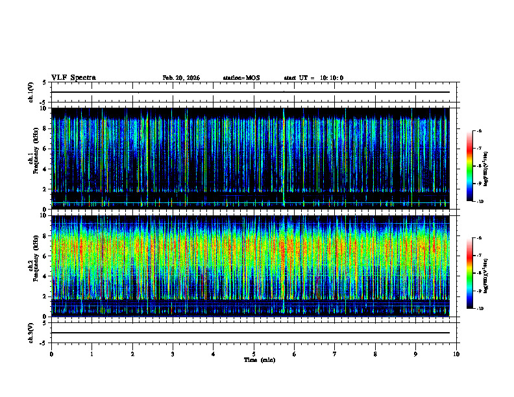The height and width of the screenshot is (397, 514).
Task: Select the "station=MOS" label
Action: tap(241, 78)
